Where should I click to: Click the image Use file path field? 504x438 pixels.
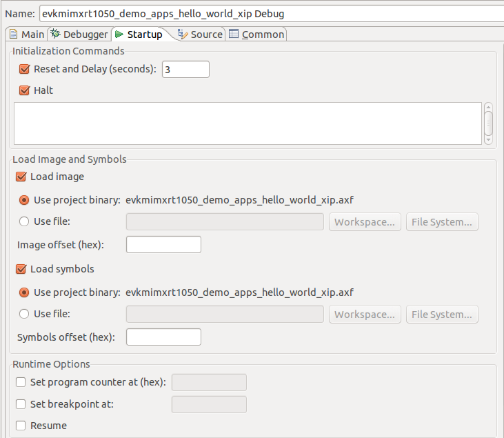click(x=225, y=221)
